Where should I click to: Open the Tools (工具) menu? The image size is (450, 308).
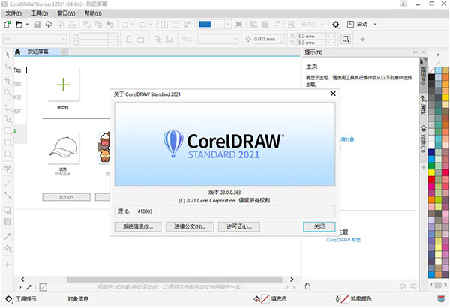tap(39, 13)
